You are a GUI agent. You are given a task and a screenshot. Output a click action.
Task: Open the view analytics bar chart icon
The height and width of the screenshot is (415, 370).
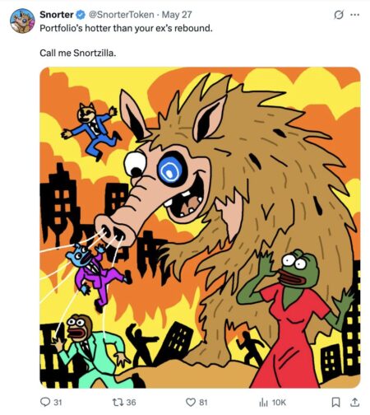point(263,403)
